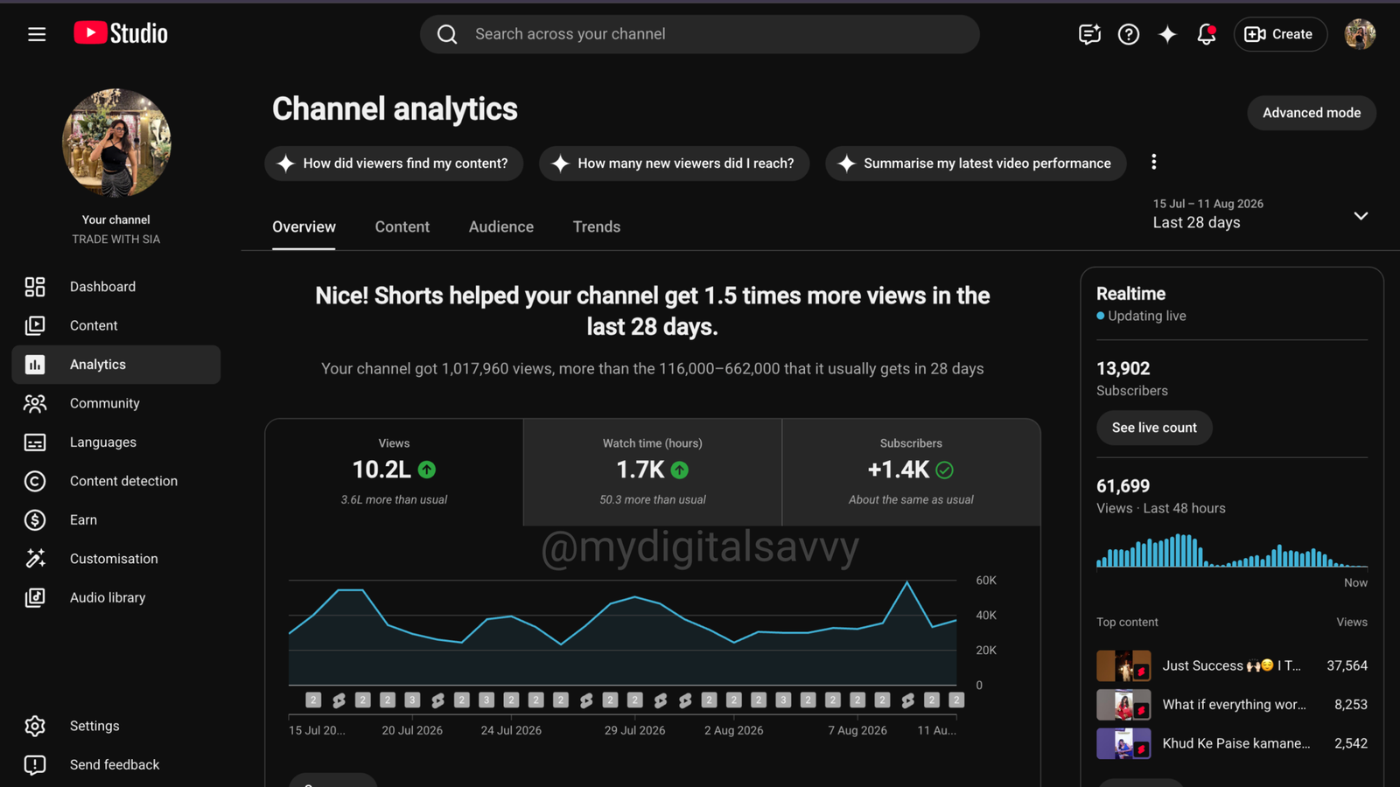Click See live count button

(1154, 428)
